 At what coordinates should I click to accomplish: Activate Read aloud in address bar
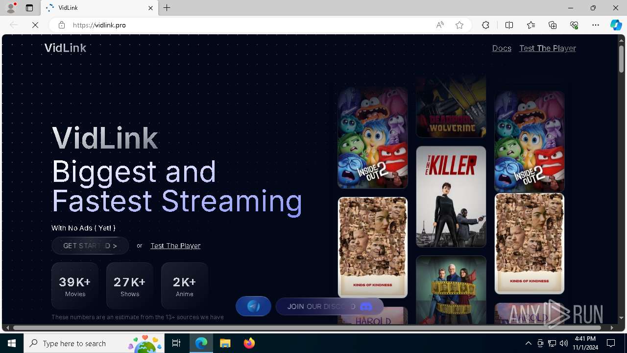click(440, 25)
